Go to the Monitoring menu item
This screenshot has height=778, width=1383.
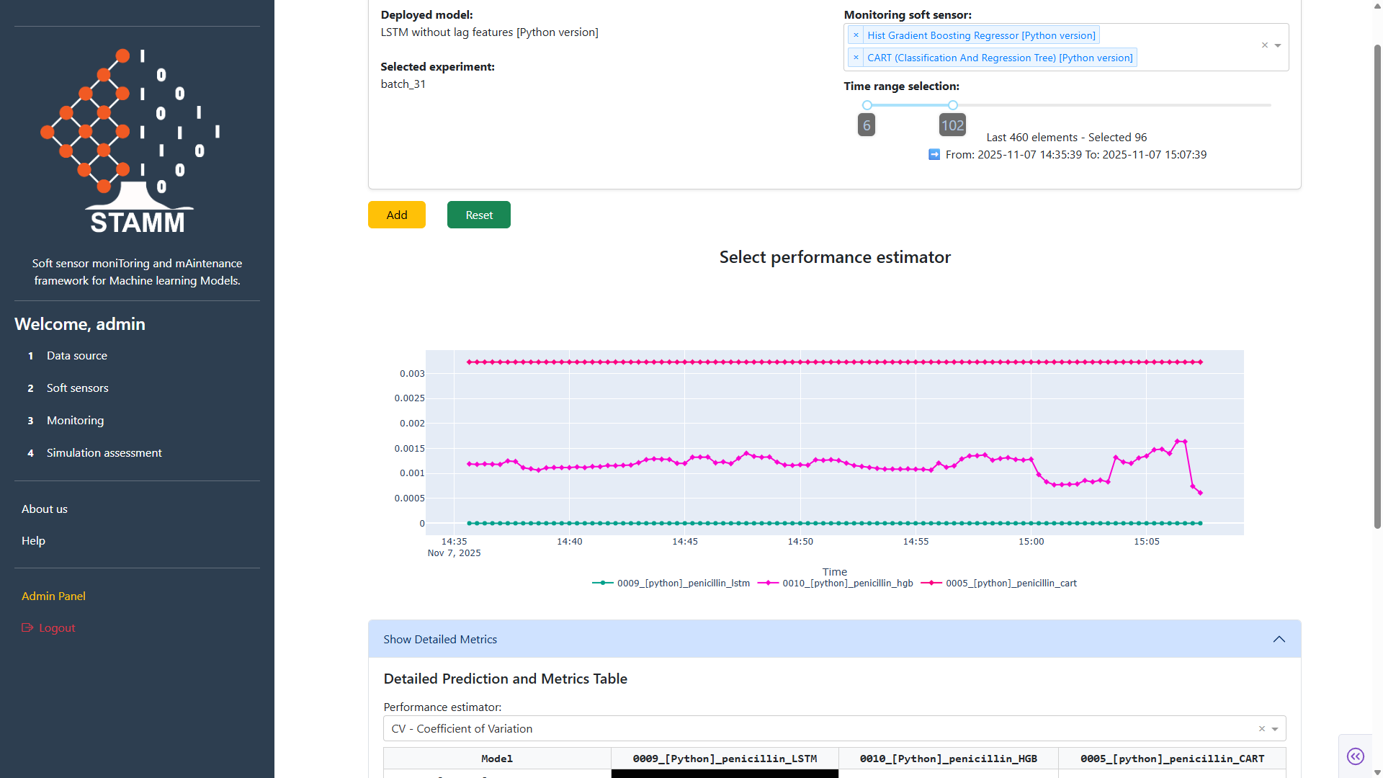[75, 421]
